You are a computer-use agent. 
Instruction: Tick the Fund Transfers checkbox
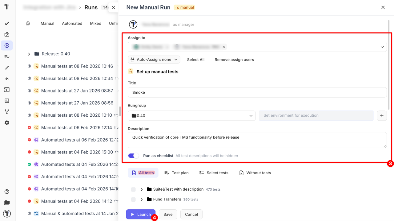(x=133, y=200)
